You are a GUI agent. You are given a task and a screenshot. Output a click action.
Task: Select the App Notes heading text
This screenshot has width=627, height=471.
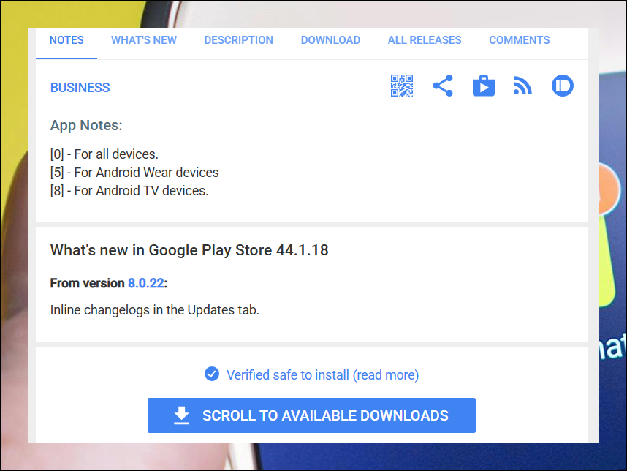[x=86, y=125]
